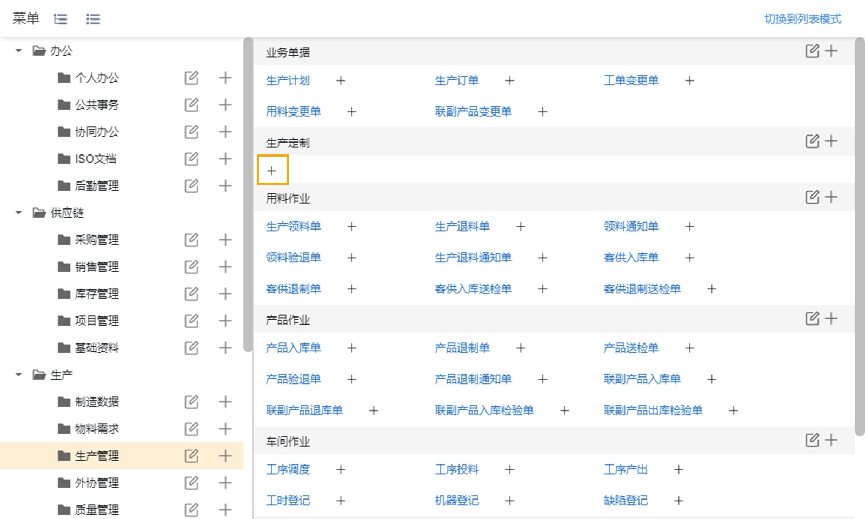The image size is (865, 519).
Task: Collapse the 办公 tree node
Action: [x=18, y=51]
